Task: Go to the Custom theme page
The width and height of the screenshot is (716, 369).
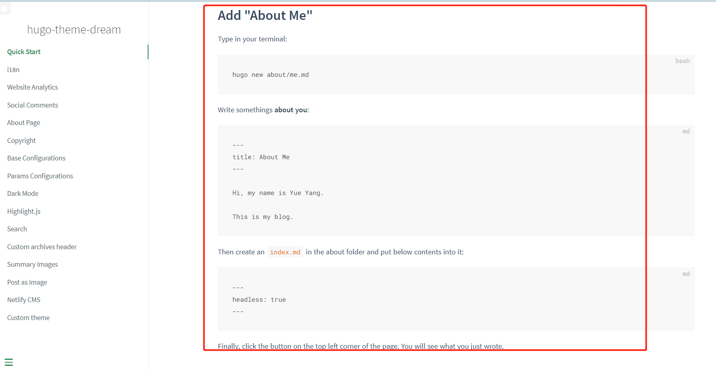Action: coord(28,318)
